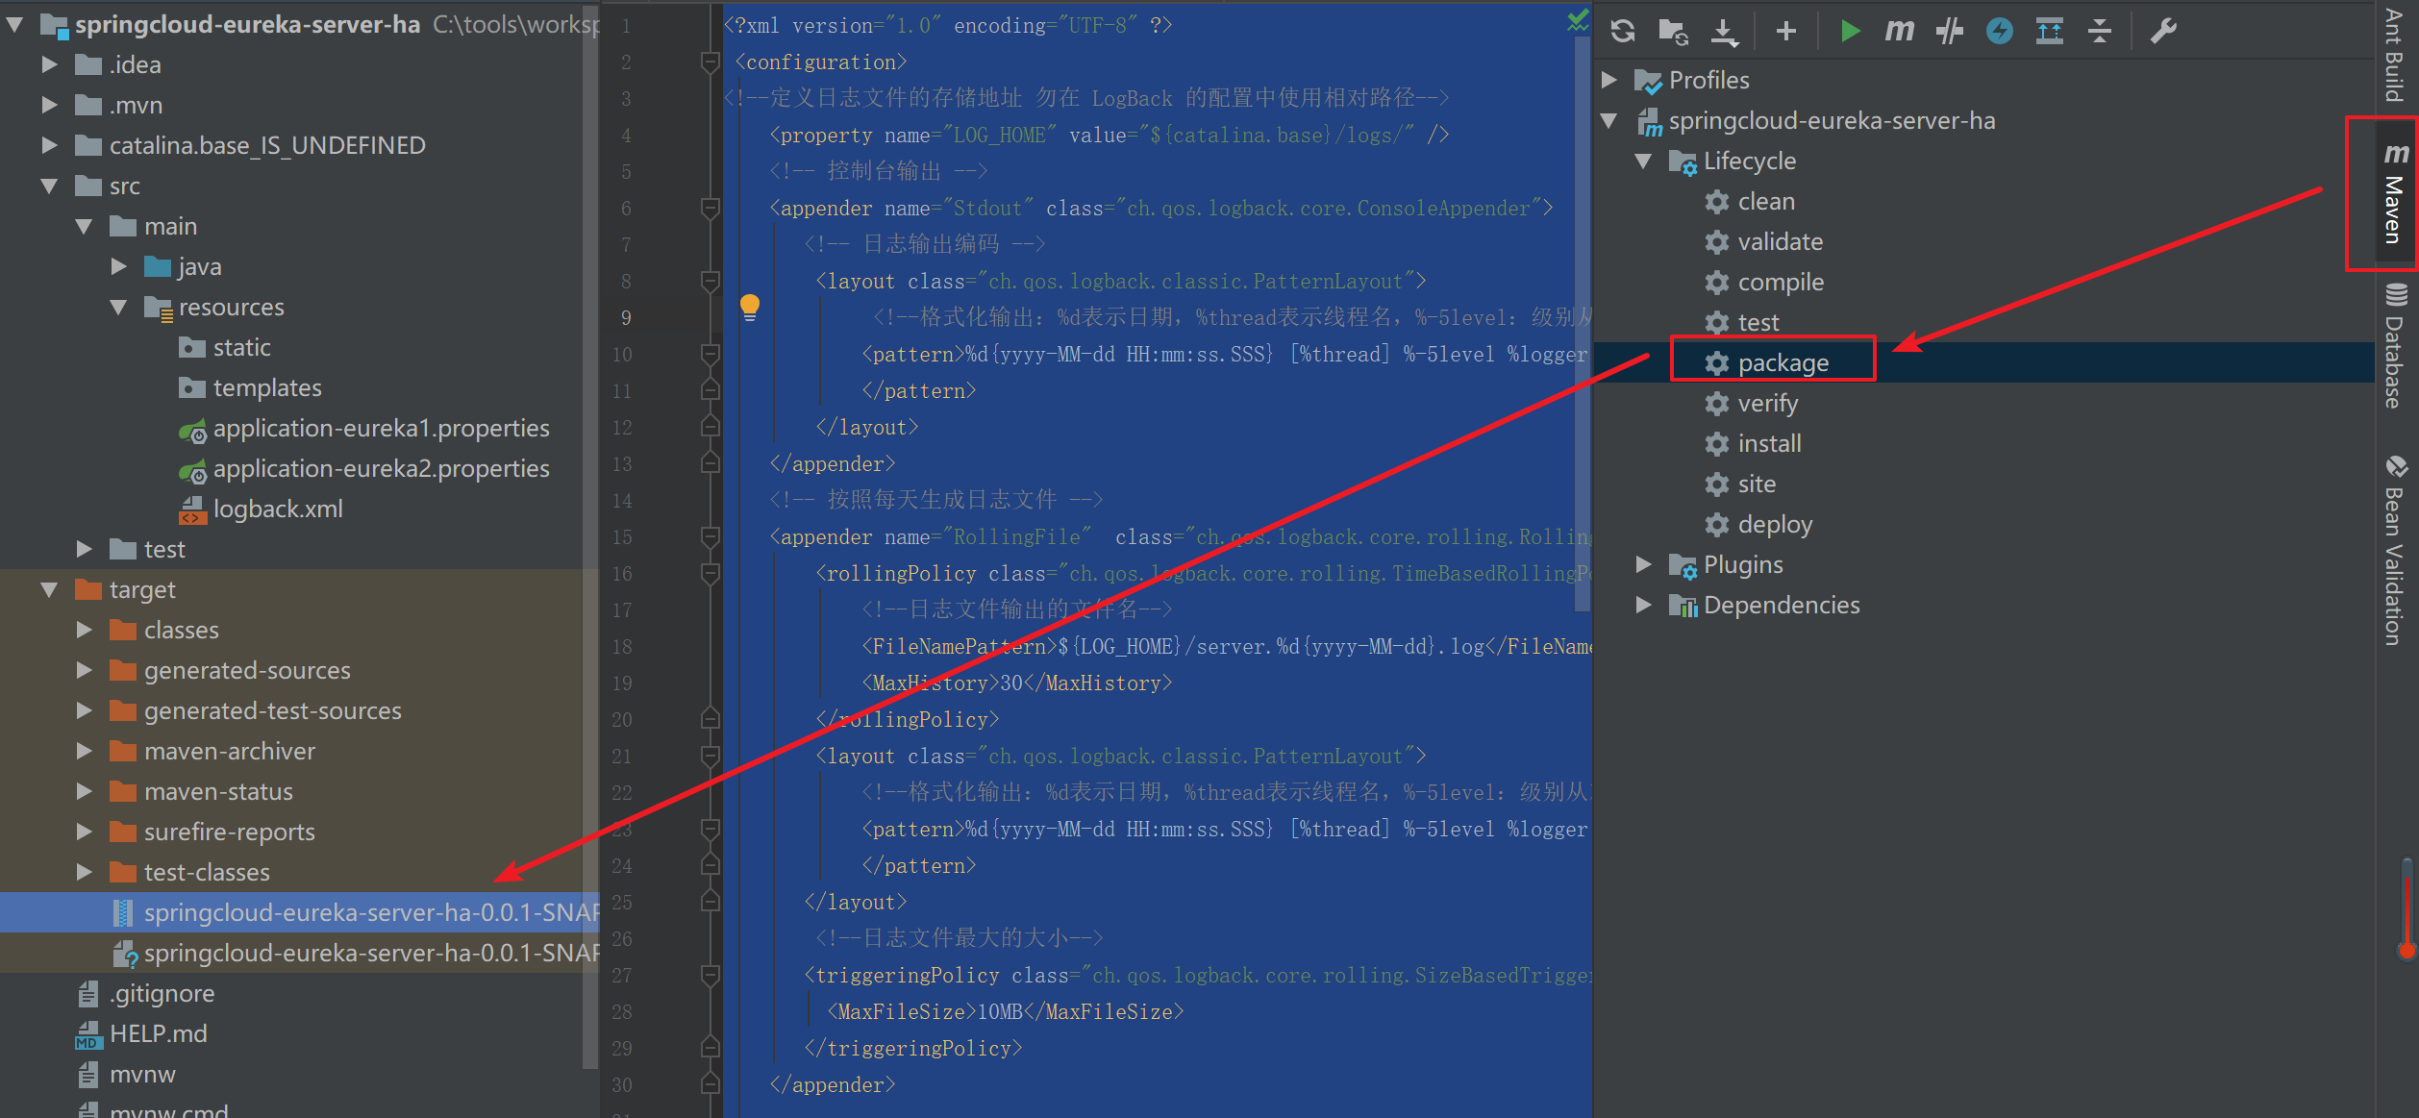
Task: Click line number 9 in editor gutter
Action: [626, 318]
